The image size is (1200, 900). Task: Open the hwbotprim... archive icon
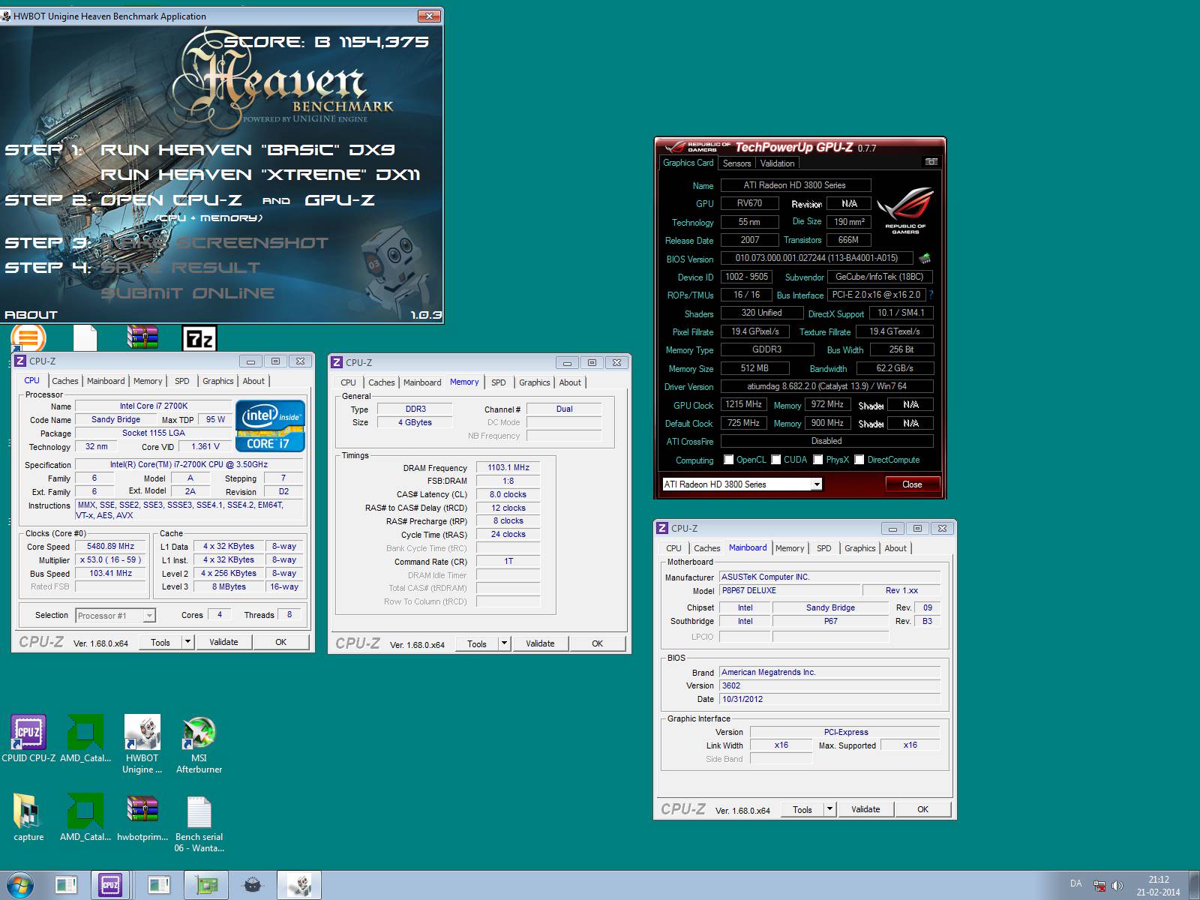142,817
